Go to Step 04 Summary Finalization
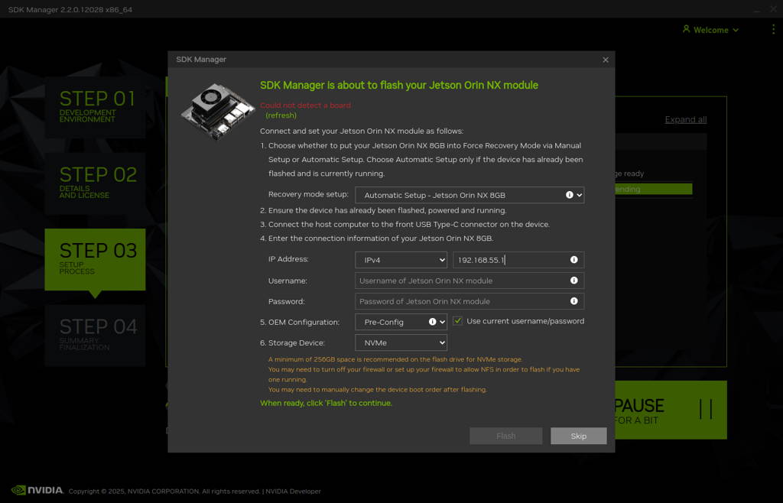 pyautogui.click(x=95, y=336)
